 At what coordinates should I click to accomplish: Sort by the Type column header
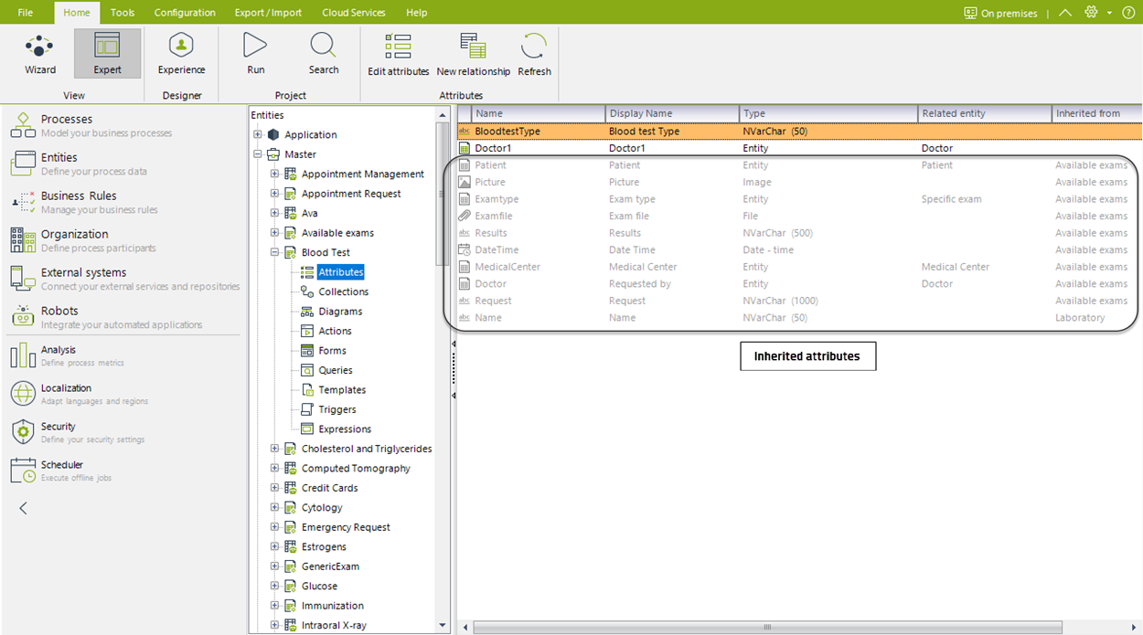coord(828,113)
